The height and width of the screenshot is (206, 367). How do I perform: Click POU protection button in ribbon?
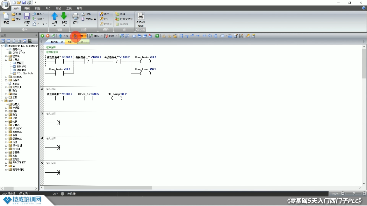click(104, 19)
